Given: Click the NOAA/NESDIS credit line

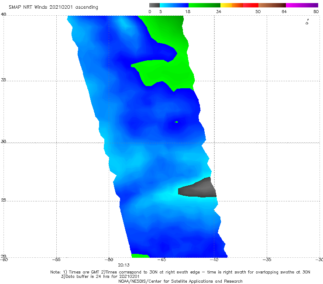Looking at the screenshot, I should tap(180, 281).
